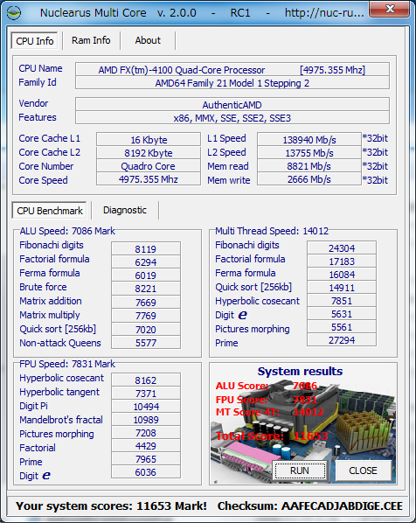
Task: Click the MT Score 4T 14012 result
Action: click(x=269, y=412)
